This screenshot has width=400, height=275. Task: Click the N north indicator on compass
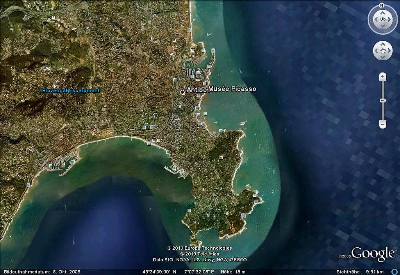(382, 6)
